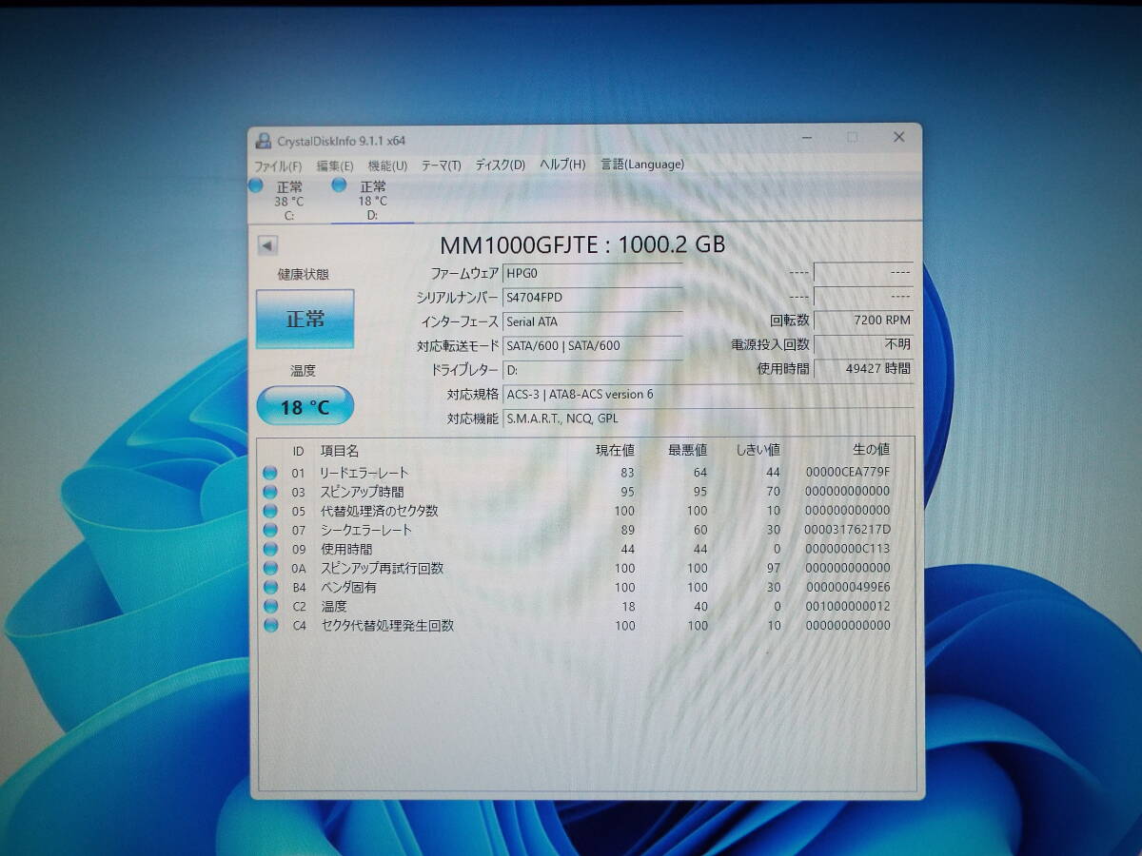Click raw value 00003176217D
The height and width of the screenshot is (856, 1142).
[x=848, y=530]
